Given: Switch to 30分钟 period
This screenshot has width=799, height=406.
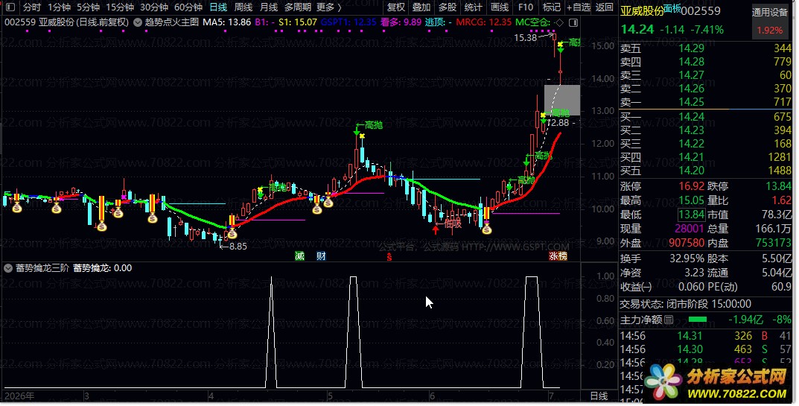Looking at the screenshot, I should tap(154, 7).
